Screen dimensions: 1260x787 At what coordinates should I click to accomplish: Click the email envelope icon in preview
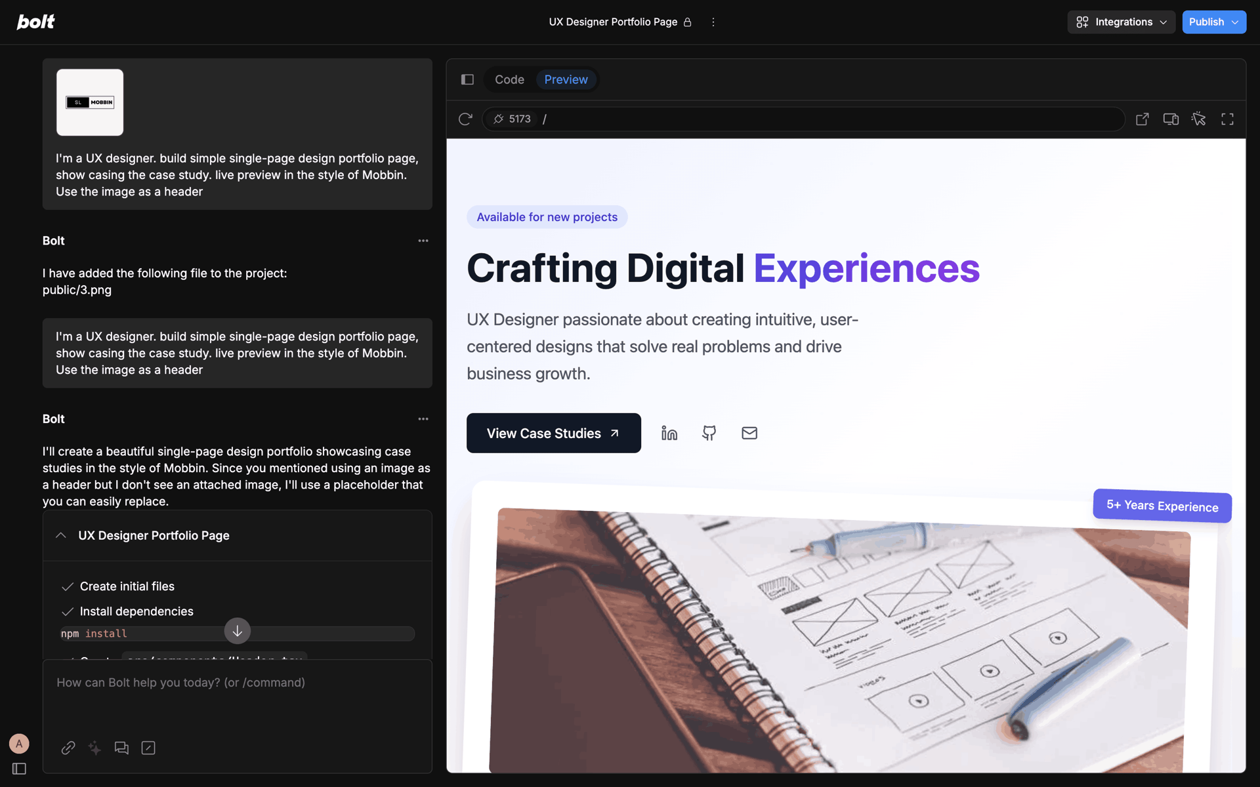(x=749, y=433)
